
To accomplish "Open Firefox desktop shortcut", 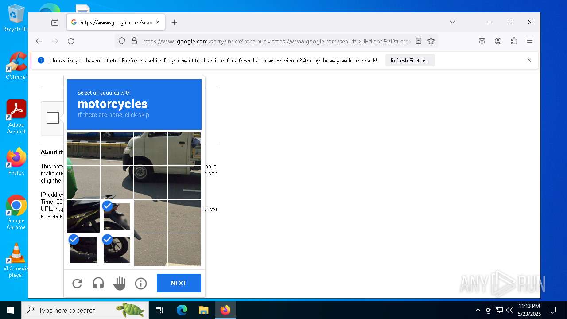I will pyautogui.click(x=16, y=161).
